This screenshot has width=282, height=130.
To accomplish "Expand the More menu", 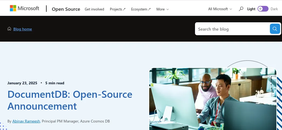I will click(163, 9).
